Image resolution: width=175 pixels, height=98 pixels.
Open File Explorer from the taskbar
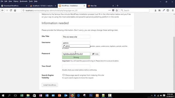(x=28, y=96)
